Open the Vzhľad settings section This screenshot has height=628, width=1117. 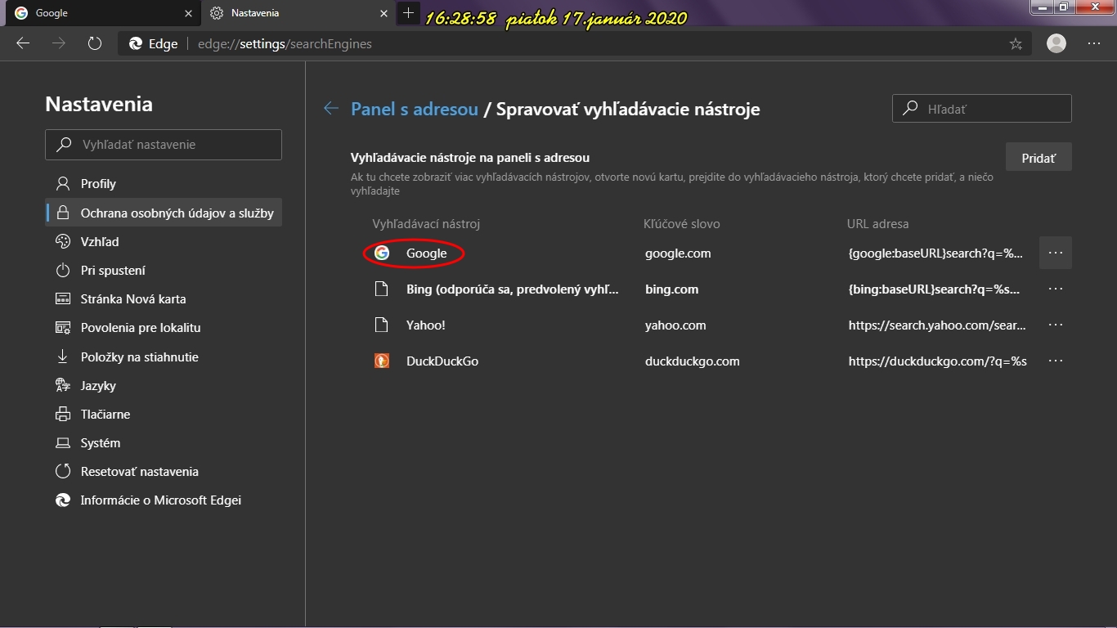point(100,242)
